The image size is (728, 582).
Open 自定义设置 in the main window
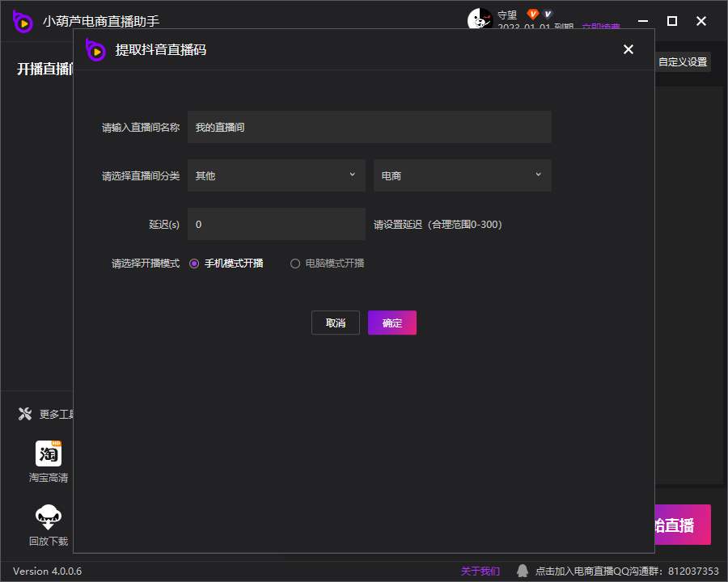click(x=682, y=62)
